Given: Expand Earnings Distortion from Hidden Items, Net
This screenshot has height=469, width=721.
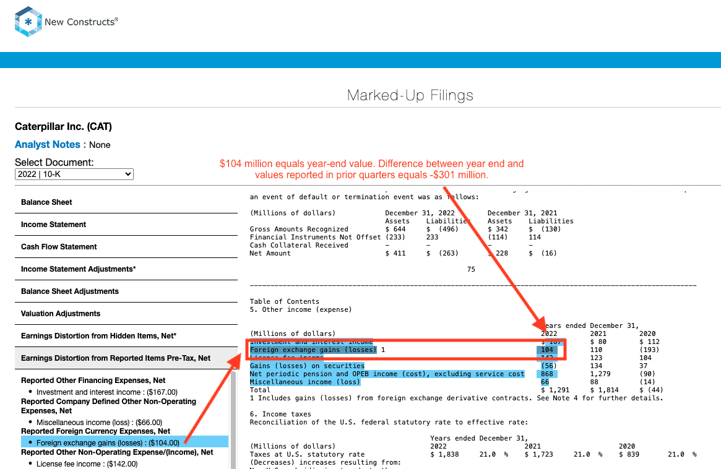Looking at the screenshot, I should [126, 336].
